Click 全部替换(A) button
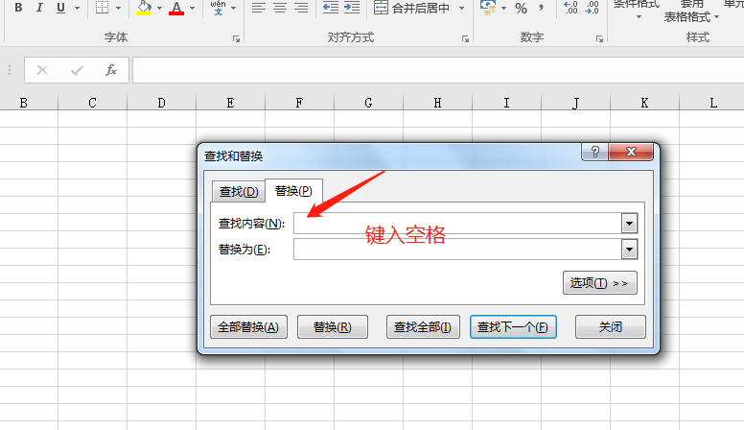This screenshot has width=744, height=430. click(x=248, y=327)
